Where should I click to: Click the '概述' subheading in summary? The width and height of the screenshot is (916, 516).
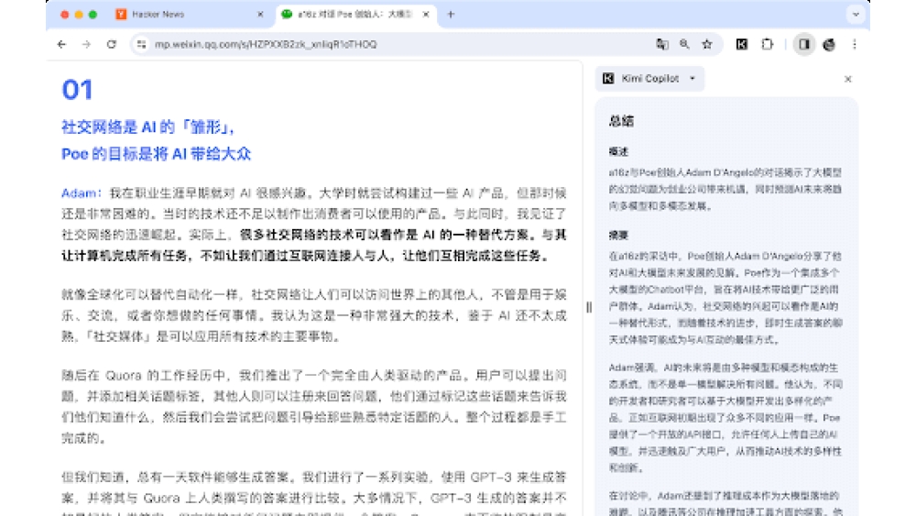[x=618, y=151]
